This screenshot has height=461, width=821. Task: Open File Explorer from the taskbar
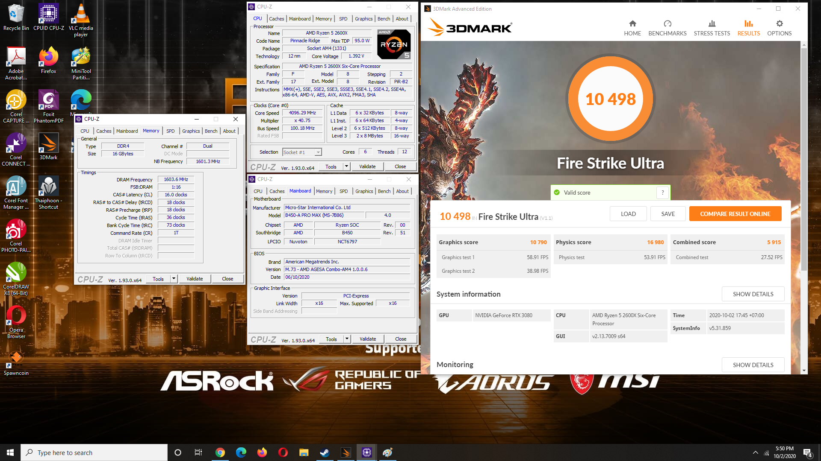(304, 452)
